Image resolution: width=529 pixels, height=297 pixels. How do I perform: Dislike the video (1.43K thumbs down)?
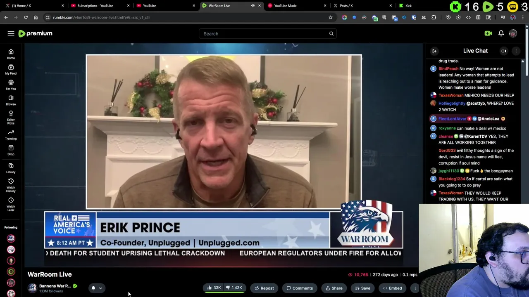click(x=234, y=288)
